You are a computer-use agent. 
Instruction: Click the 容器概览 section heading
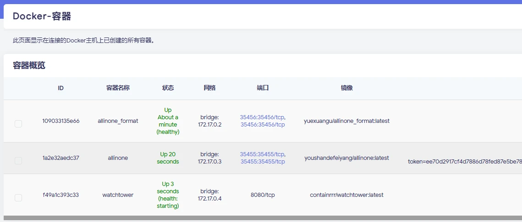[29, 65]
